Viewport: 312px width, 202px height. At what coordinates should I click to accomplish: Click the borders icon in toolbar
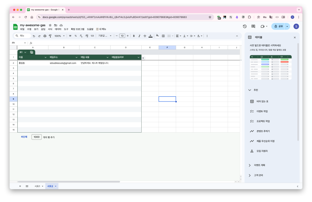point(163,36)
